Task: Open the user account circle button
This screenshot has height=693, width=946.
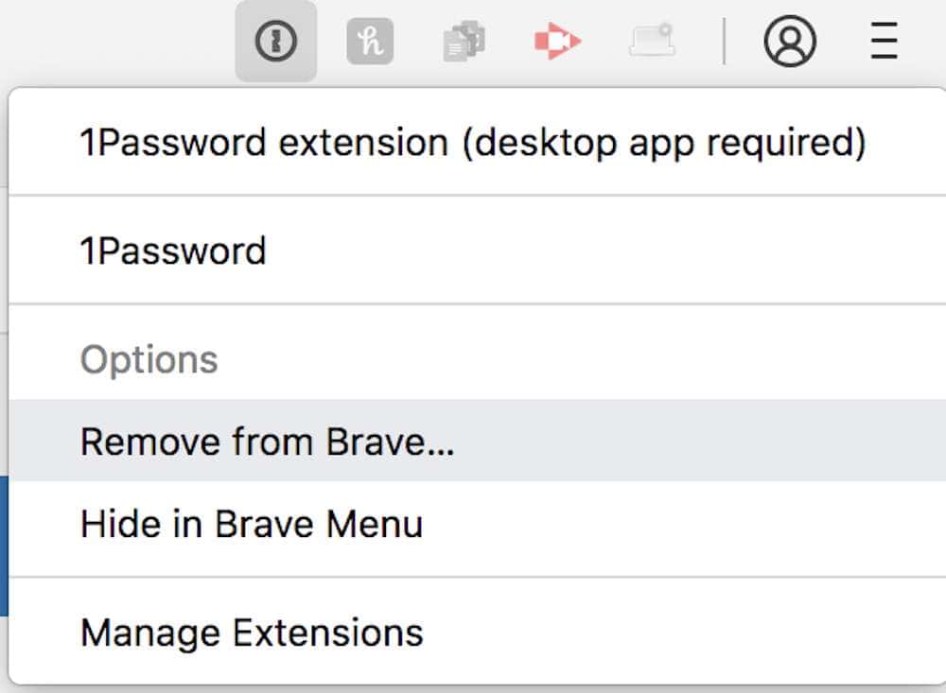Action: point(790,43)
